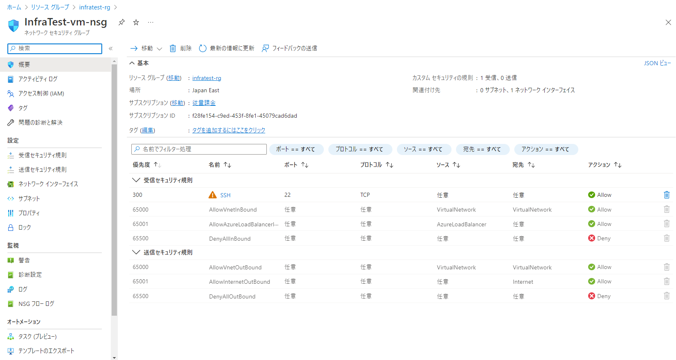Open the 移動 dropdown in the toolbar
The width and height of the screenshot is (676, 360).
point(146,48)
